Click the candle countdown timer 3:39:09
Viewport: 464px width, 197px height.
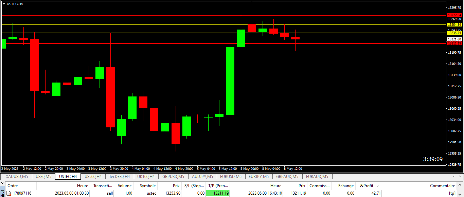point(433,159)
